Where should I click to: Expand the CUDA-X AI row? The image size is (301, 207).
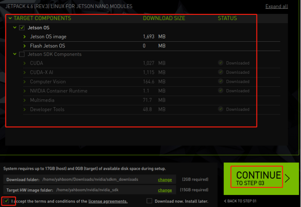(x=25, y=72)
